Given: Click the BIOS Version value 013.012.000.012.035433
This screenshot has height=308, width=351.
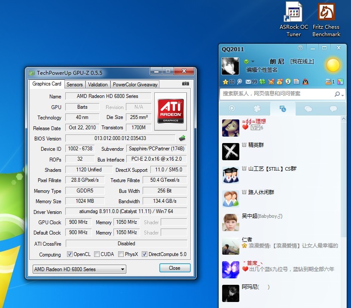Looking at the screenshot, I should coord(120,138).
